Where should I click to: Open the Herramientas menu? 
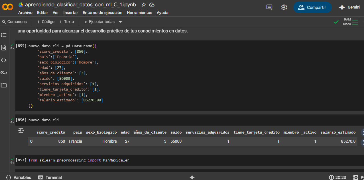139,13
